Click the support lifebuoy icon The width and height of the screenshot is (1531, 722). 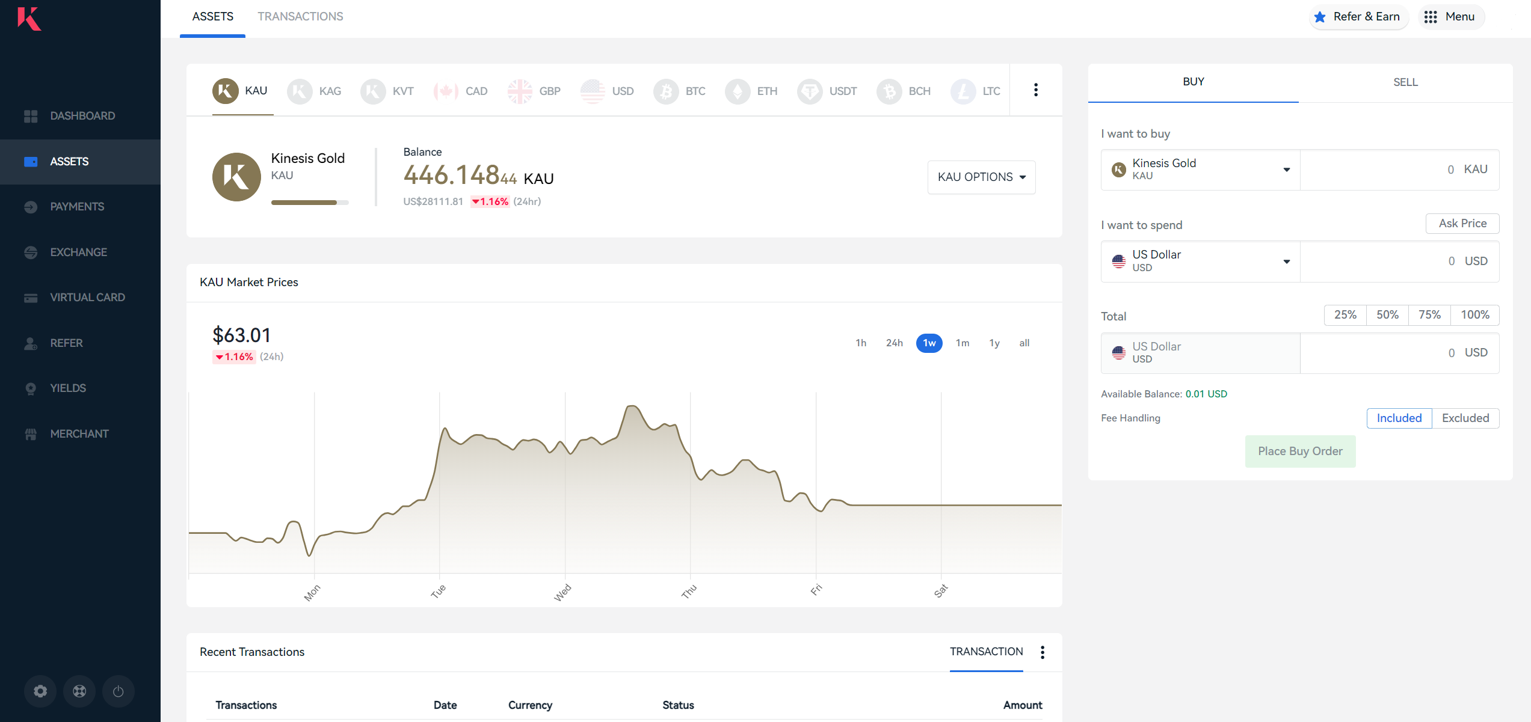(79, 691)
